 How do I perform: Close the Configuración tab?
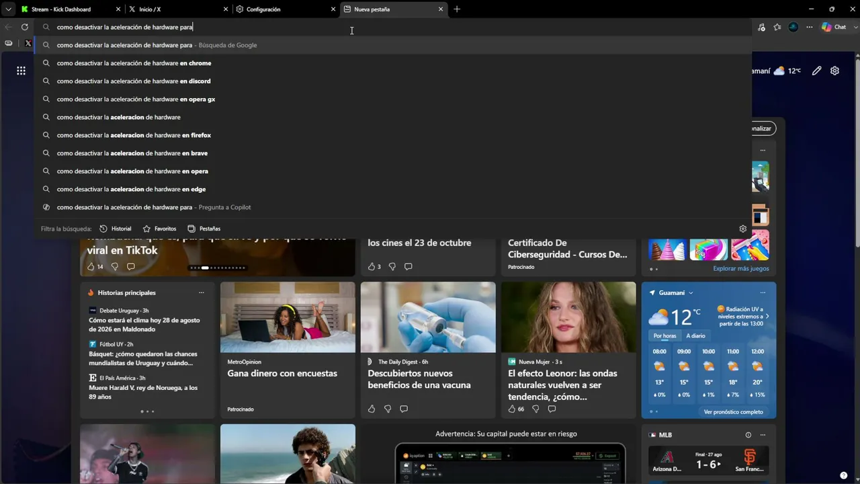[x=333, y=9]
